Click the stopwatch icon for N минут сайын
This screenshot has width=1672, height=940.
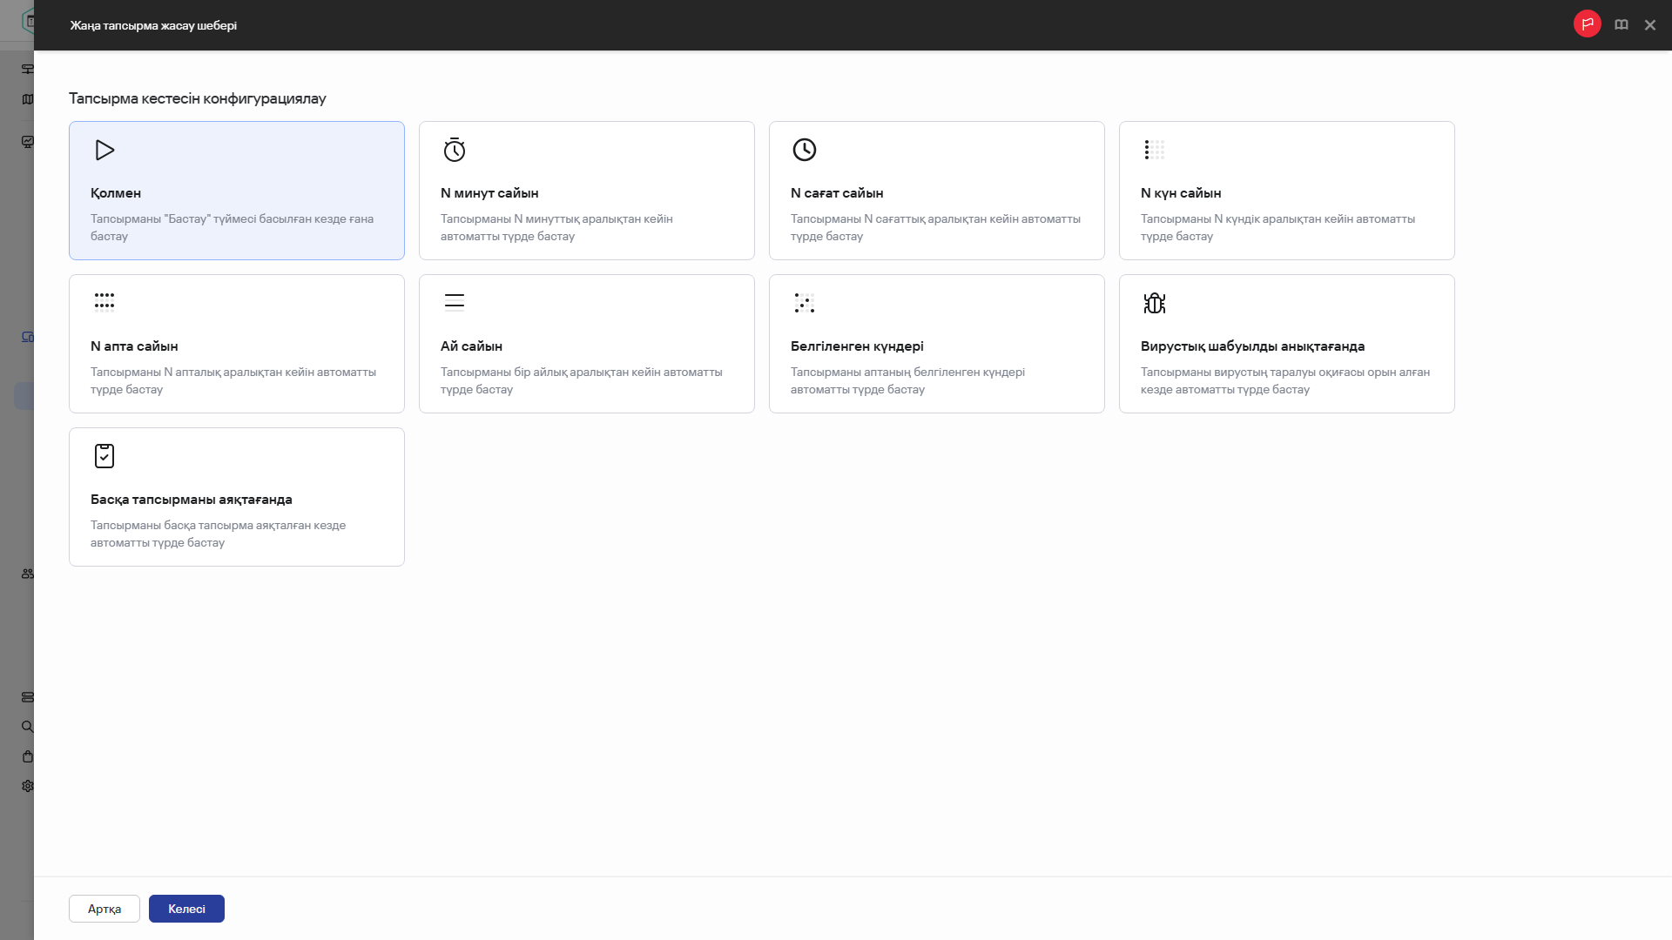[455, 150]
